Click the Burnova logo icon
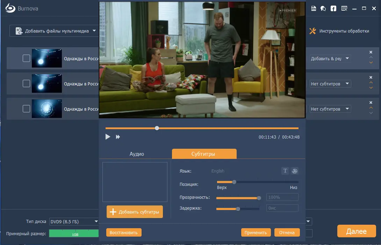The width and height of the screenshot is (381, 245). click(x=10, y=8)
